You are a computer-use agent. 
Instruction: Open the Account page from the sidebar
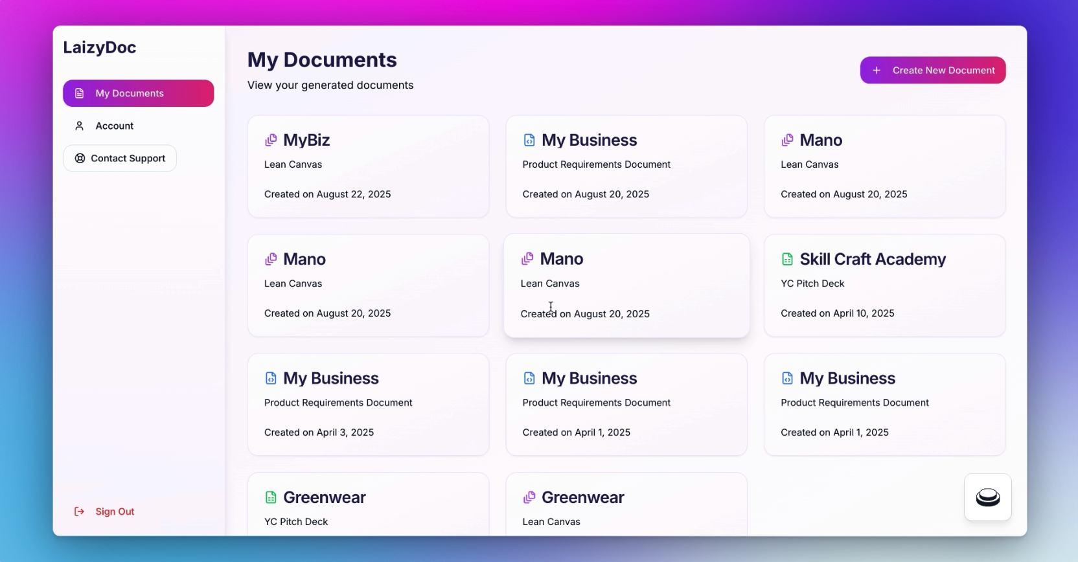click(x=138, y=126)
